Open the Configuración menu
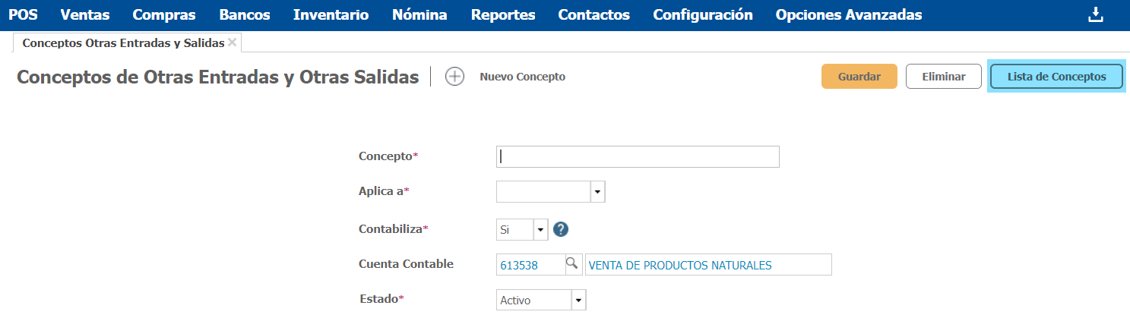Image resolution: width=1130 pixels, height=318 pixels. pos(702,15)
